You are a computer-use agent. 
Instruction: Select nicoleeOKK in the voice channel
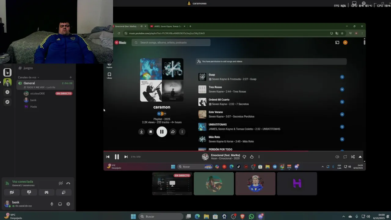coord(37,94)
